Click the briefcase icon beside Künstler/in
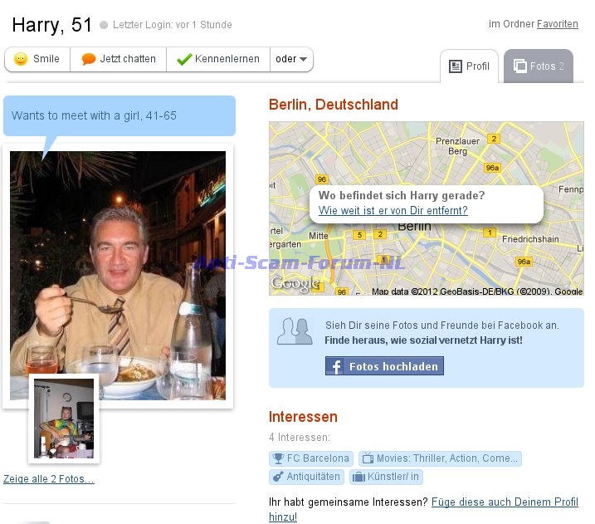595x524 pixels. 358,477
